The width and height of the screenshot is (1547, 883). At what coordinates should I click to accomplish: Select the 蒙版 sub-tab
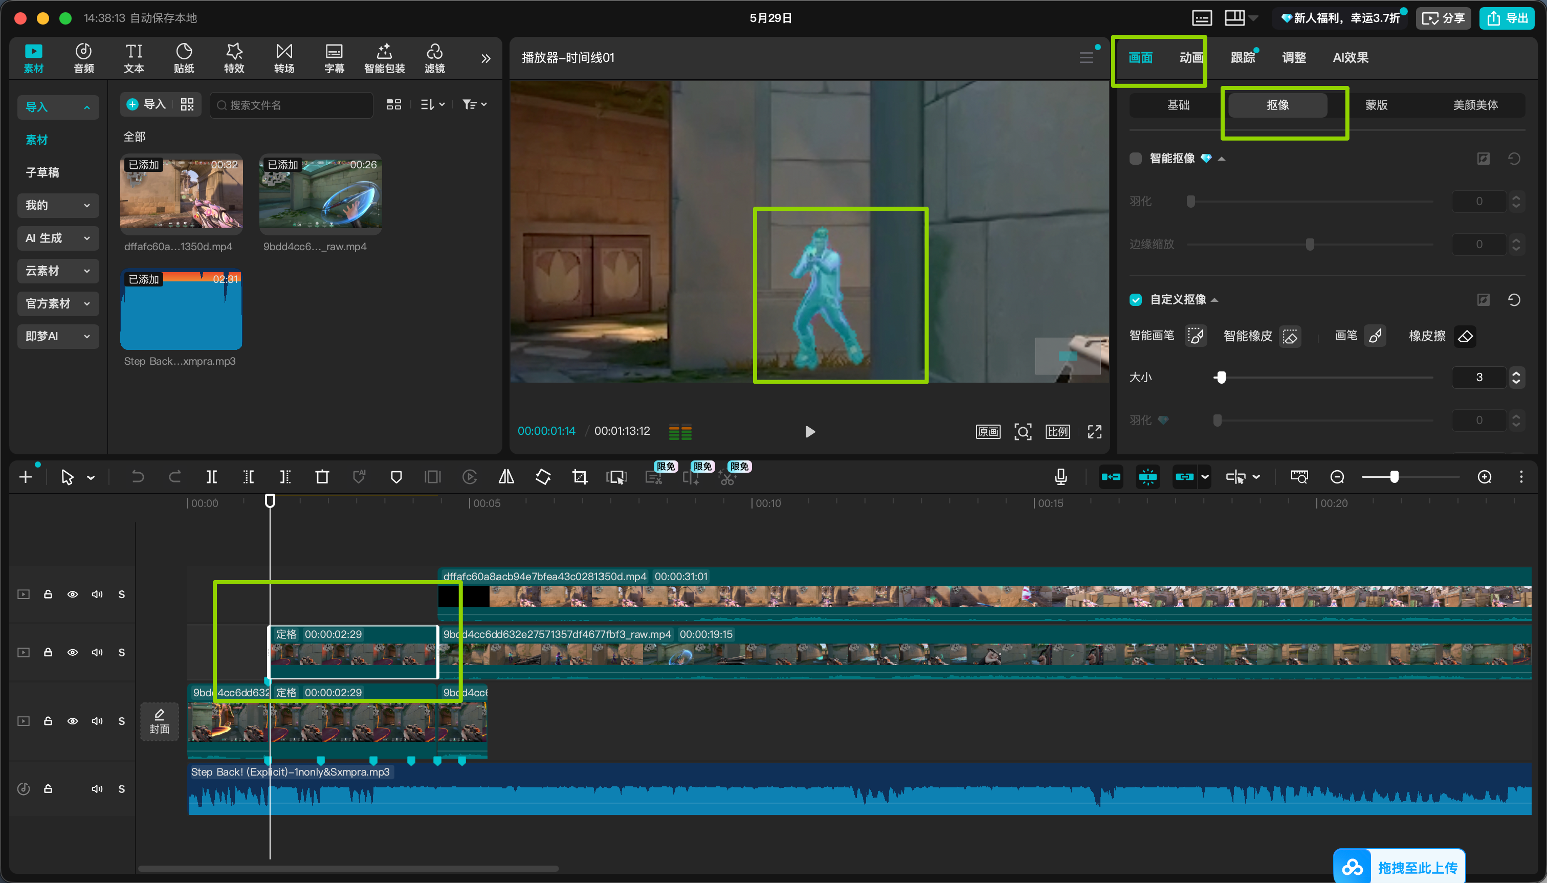click(1376, 105)
